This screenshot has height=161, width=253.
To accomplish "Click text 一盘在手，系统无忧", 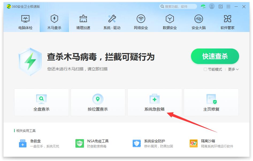I will point(45,146).
